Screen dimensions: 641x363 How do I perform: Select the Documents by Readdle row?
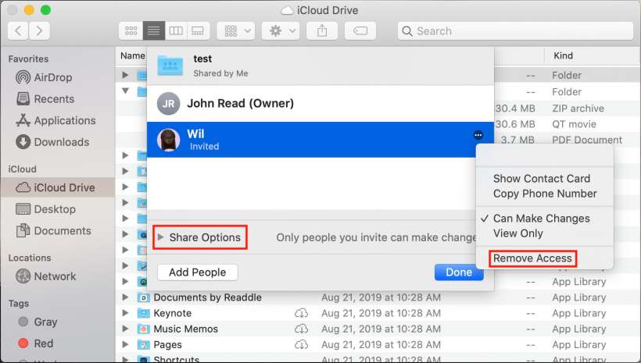pos(378,297)
